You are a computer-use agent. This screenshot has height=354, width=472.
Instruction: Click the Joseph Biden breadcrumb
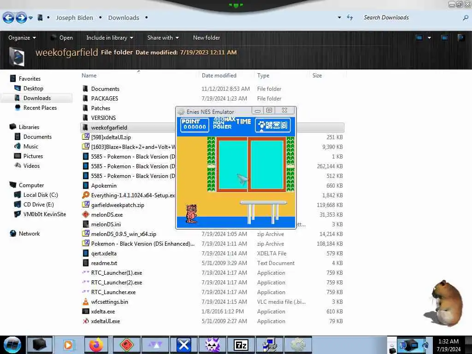[x=74, y=18]
